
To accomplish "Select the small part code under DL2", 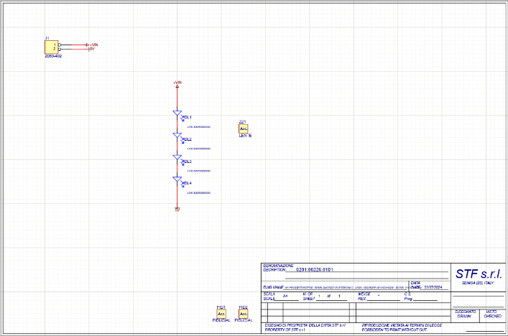I will click(199, 149).
